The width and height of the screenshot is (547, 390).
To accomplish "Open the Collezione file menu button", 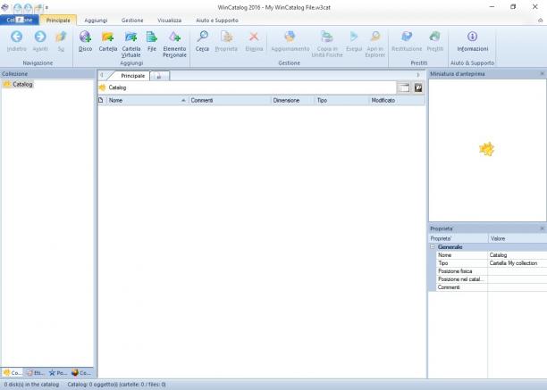I will pos(20,21).
